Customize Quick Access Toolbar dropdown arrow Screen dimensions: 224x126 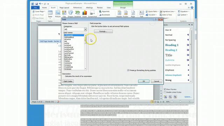(48, 4)
